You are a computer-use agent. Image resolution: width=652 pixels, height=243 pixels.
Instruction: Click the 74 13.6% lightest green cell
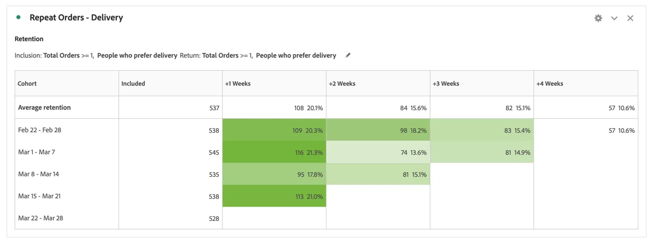(x=378, y=152)
